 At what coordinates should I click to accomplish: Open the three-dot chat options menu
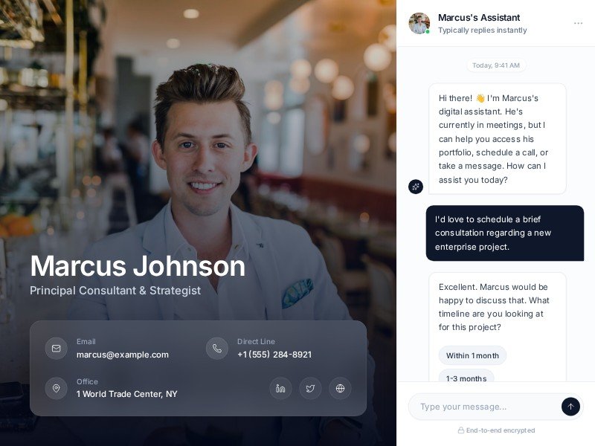click(x=579, y=23)
